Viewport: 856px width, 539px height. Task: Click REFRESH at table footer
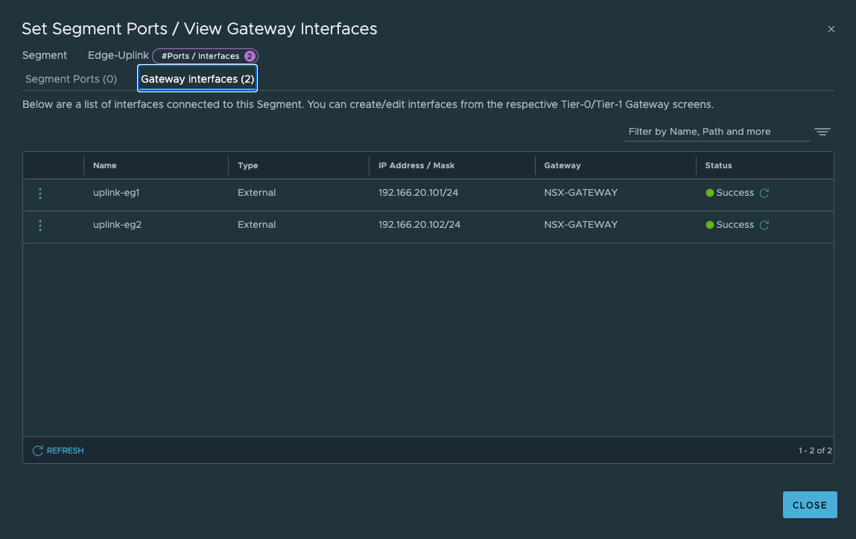coord(58,450)
